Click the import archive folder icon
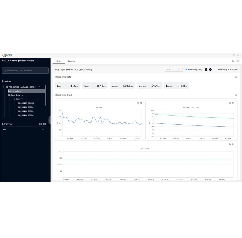242x238 pixels. coord(44,124)
